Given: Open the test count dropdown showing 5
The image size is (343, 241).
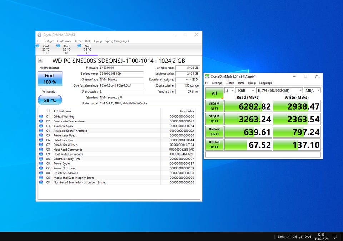Looking at the screenshot, I should click(x=229, y=90).
